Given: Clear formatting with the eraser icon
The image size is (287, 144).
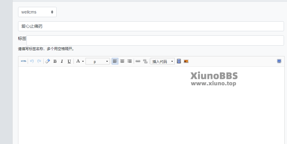Looking at the screenshot, I should coord(48,61).
